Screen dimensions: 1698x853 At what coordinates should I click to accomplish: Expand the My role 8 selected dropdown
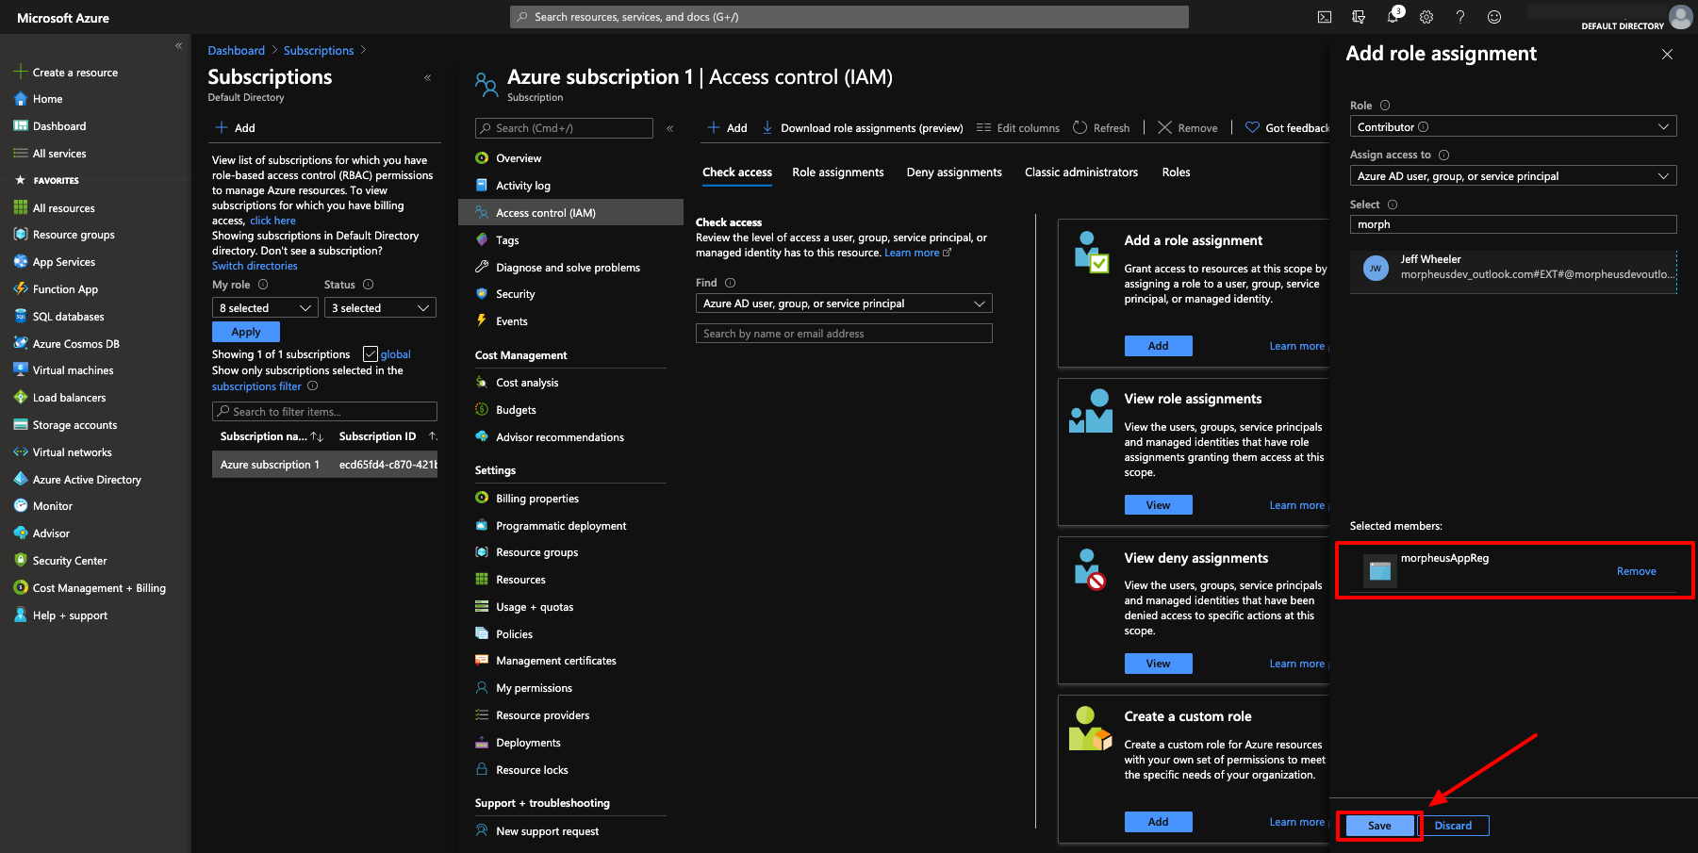[x=265, y=308]
